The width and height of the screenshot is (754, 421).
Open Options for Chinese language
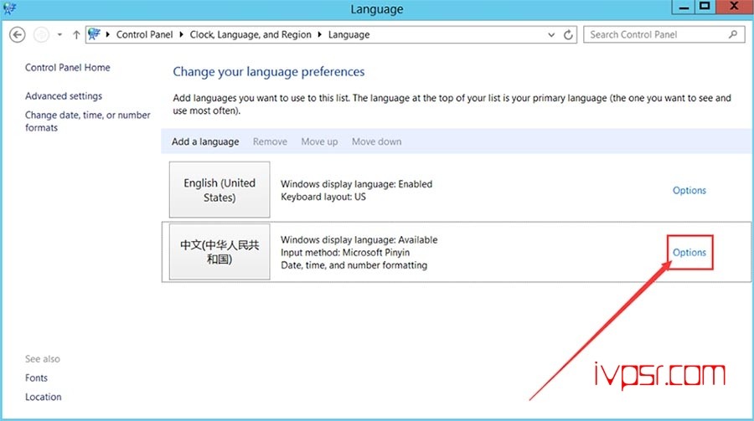(x=689, y=252)
